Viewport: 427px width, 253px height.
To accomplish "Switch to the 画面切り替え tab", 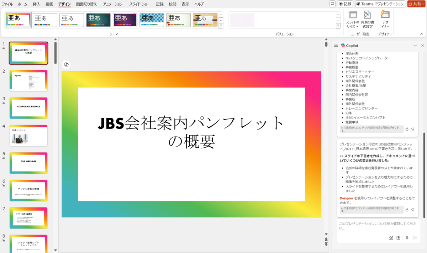I will point(86,4).
